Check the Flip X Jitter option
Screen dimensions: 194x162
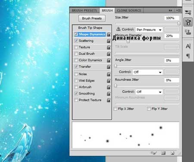[x=115, y=109]
